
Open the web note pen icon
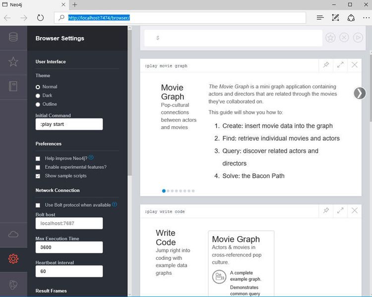pos(335,17)
